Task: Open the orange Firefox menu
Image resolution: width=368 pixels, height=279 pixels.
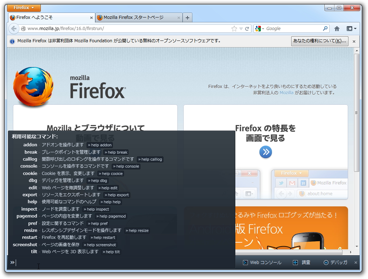Action: coord(23,8)
